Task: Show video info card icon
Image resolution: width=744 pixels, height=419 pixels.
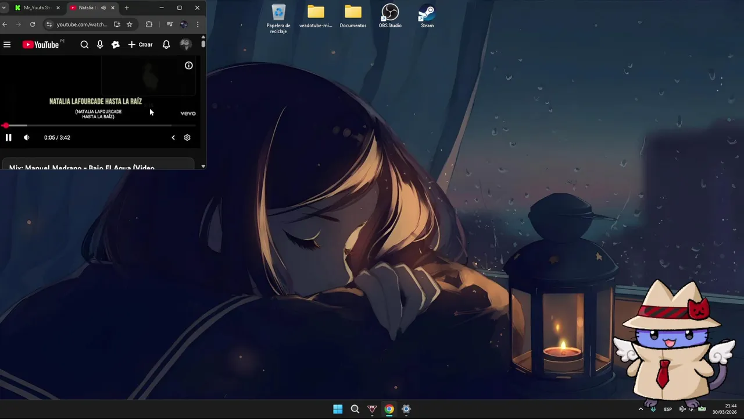Action: click(x=189, y=66)
